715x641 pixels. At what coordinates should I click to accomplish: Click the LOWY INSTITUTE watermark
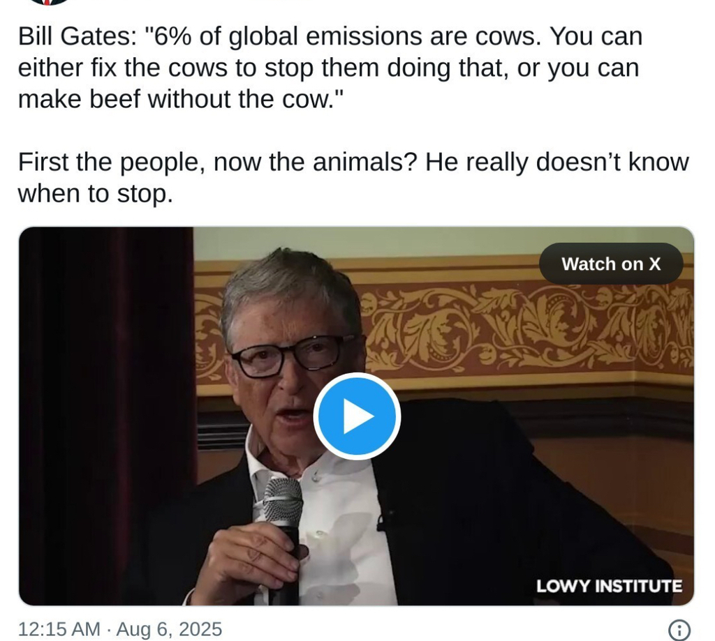click(609, 586)
